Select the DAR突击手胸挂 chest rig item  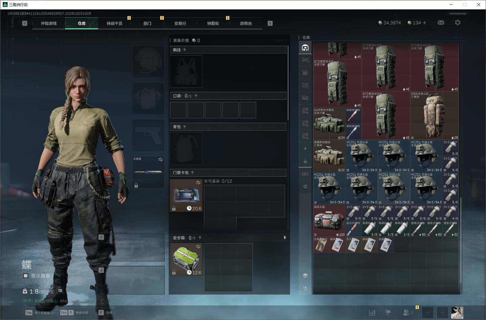coord(329,124)
